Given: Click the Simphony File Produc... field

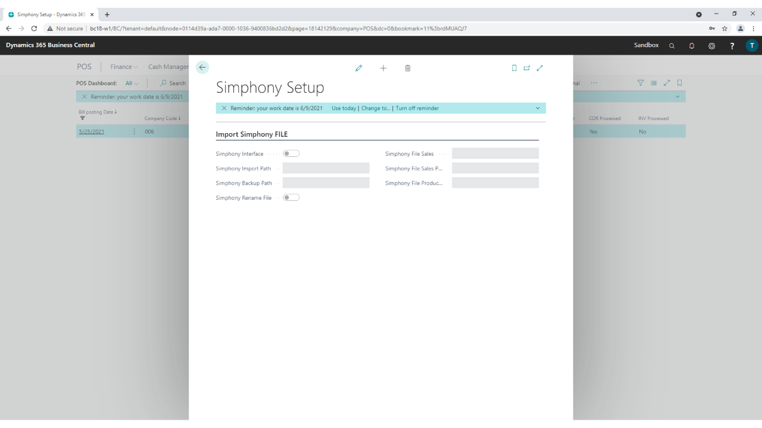Looking at the screenshot, I should [495, 183].
